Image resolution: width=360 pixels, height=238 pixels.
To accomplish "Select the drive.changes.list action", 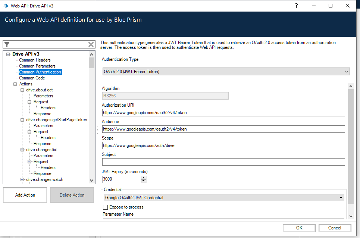I will pos(41,150).
